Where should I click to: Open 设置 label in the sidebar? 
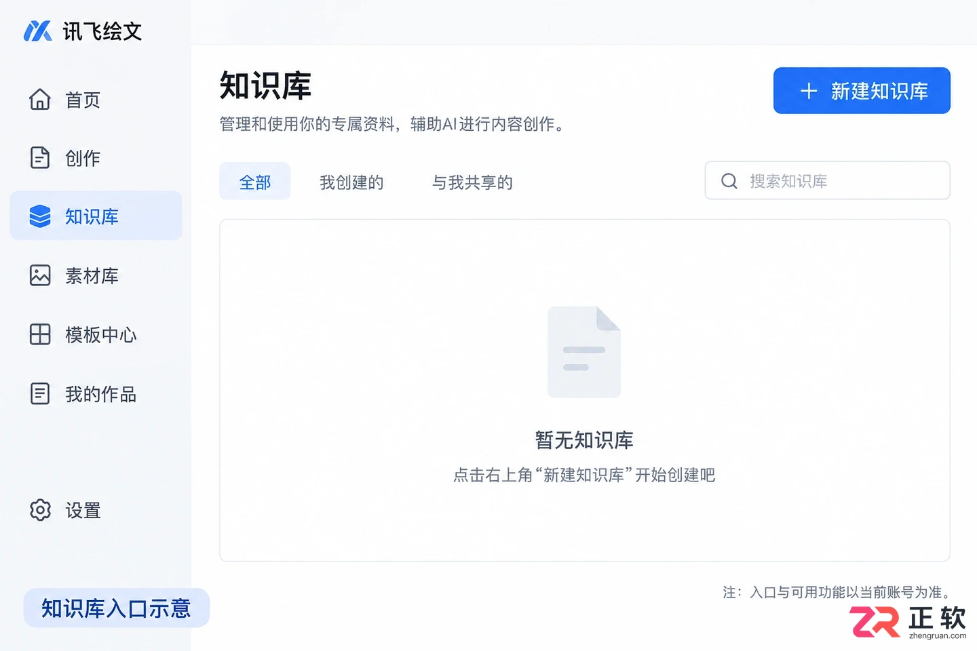pyautogui.click(x=83, y=511)
